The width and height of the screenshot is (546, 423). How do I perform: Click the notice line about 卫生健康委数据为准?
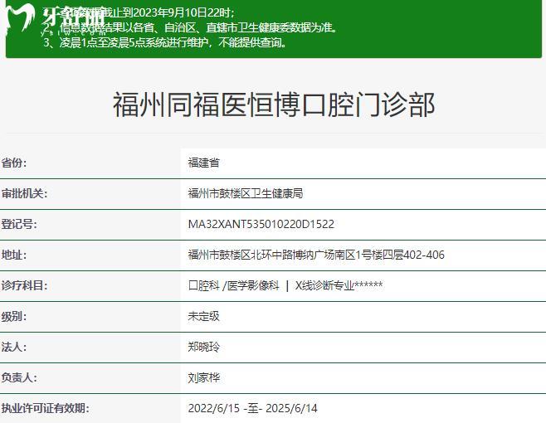pyautogui.click(x=191, y=27)
